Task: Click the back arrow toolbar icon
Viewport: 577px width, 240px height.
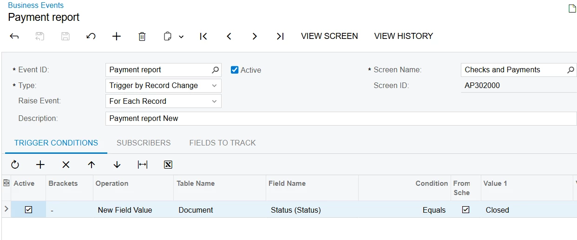Action: click(14, 36)
